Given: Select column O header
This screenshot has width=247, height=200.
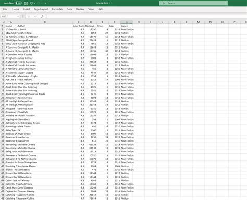Looking at the screenshot, I should tap(223, 22).
